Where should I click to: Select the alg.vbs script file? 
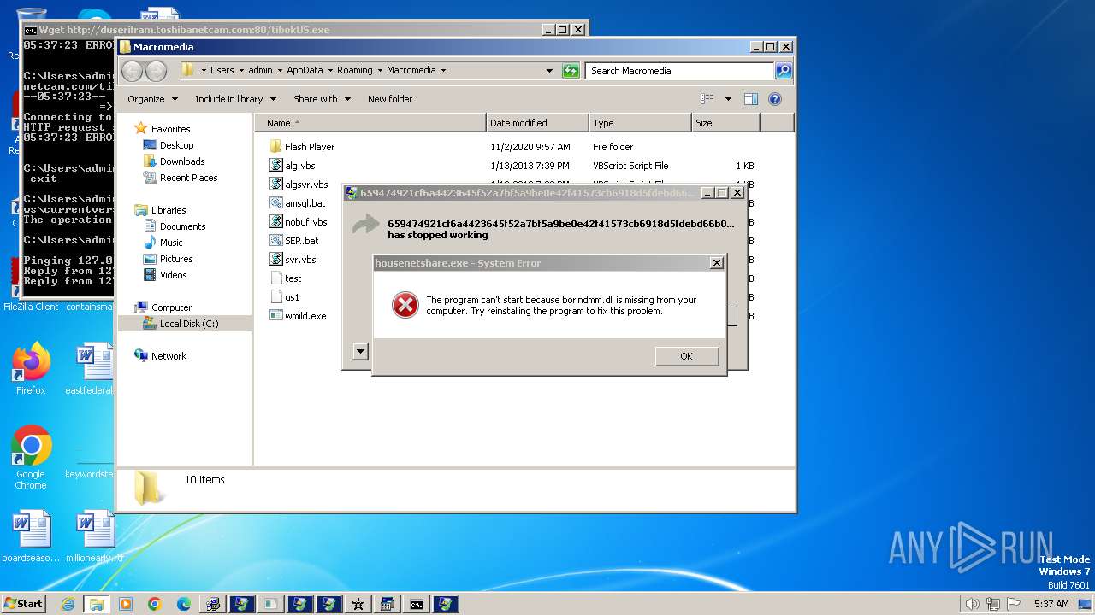pos(300,166)
